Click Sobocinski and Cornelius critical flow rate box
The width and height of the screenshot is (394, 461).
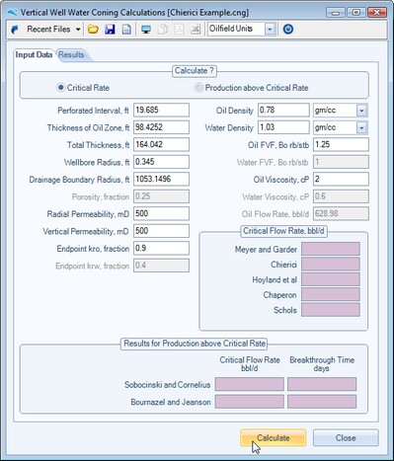pyautogui.click(x=250, y=384)
